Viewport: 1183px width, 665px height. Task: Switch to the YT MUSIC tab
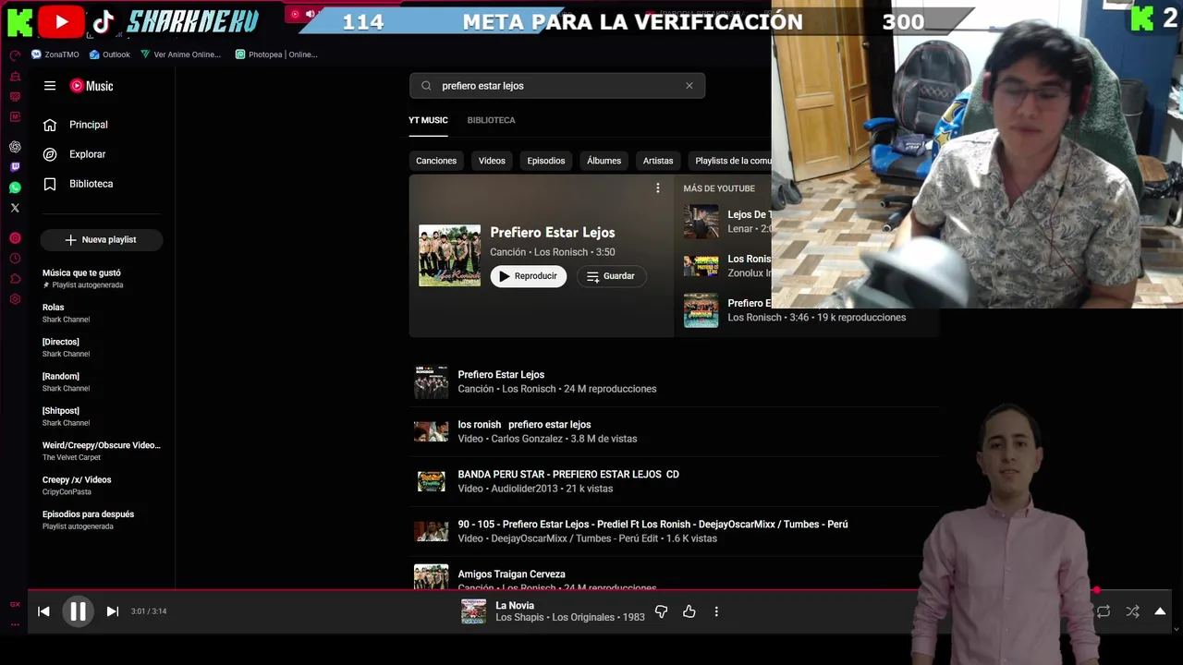(428, 120)
